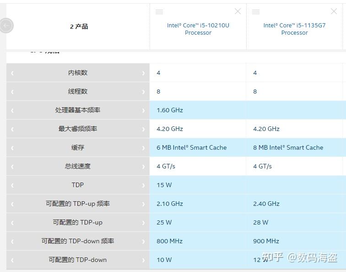Select the 可配置的 TDP-down label
Viewport: 346px width, 272px height.
pyautogui.click(x=78, y=260)
